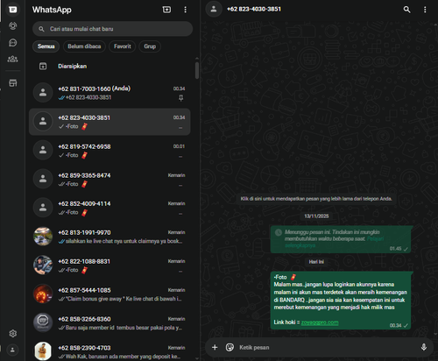
Task: Search within the open conversation
Action: [406, 10]
